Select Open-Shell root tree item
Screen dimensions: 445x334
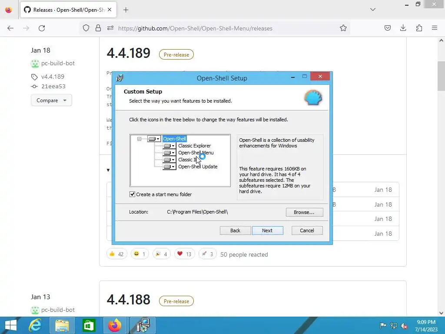coord(175,139)
